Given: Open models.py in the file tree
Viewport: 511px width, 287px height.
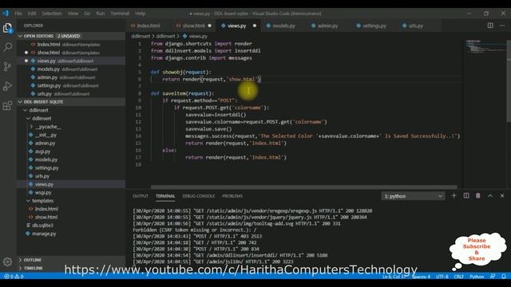Looking at the screenshot, I should (x=71, y=159).
